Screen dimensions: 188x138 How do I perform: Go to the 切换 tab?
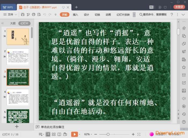pos(97,14)
